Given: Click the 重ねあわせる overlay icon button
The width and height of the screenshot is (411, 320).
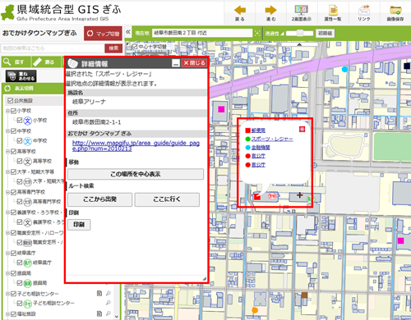Looking at the screenshot, I should 21,76.
